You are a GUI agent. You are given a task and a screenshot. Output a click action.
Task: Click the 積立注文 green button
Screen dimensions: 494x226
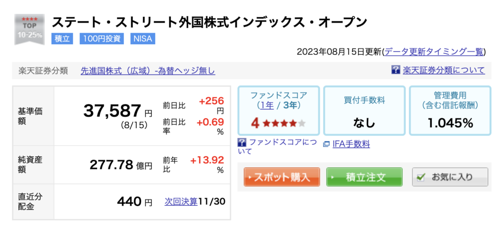[365, 177]
